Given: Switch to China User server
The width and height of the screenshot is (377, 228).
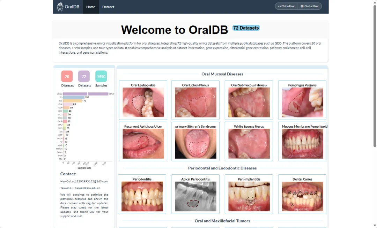Looking at the screenshot, I should coord(286,6).
